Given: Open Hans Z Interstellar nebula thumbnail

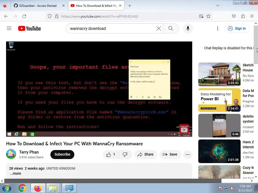Looking at the screenshot, I should (219, 151).
